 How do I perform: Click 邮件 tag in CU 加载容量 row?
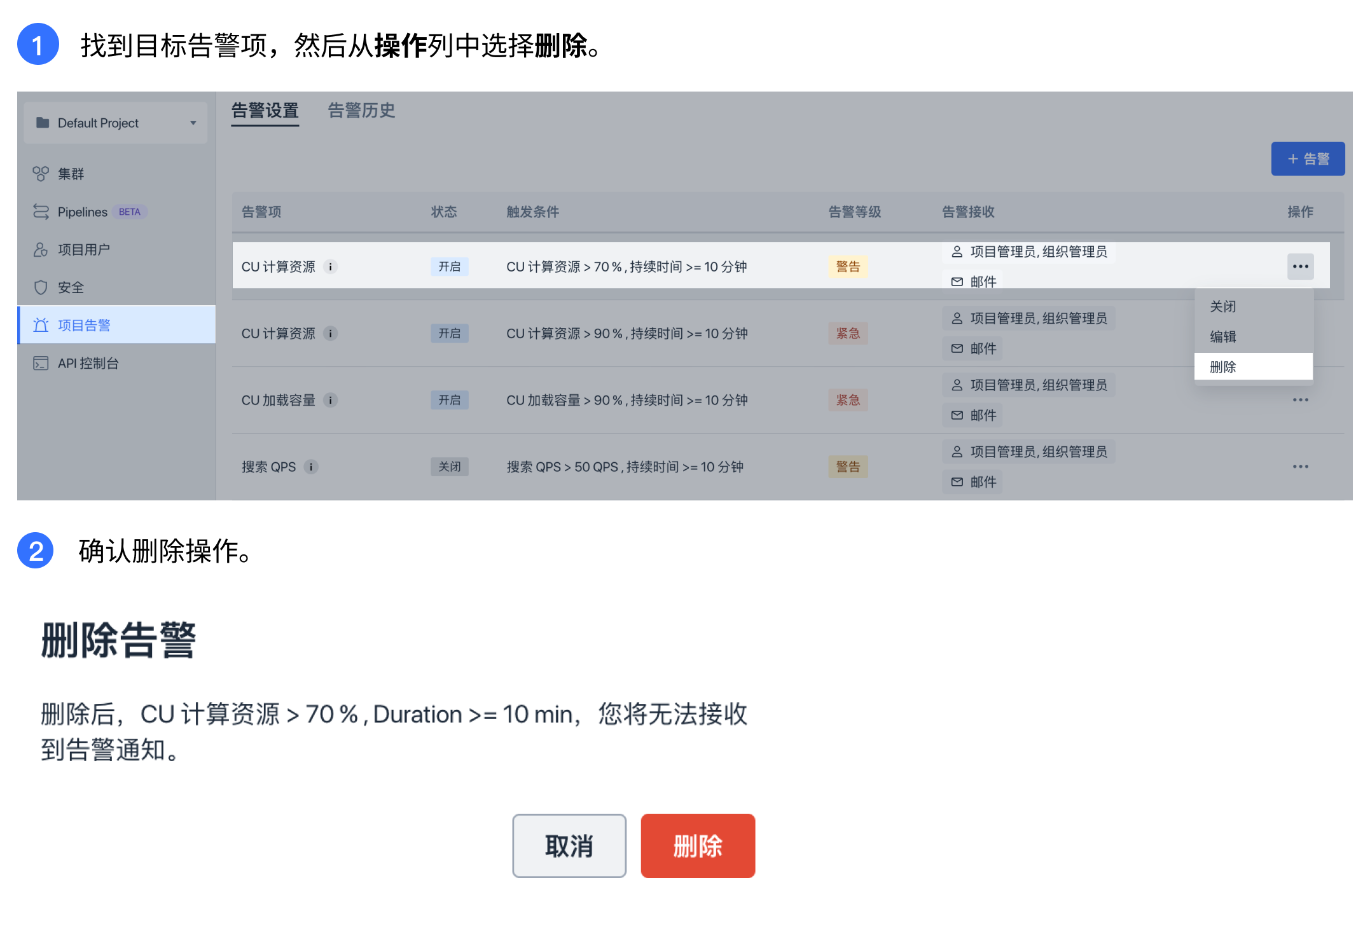(x=972, y=415)
